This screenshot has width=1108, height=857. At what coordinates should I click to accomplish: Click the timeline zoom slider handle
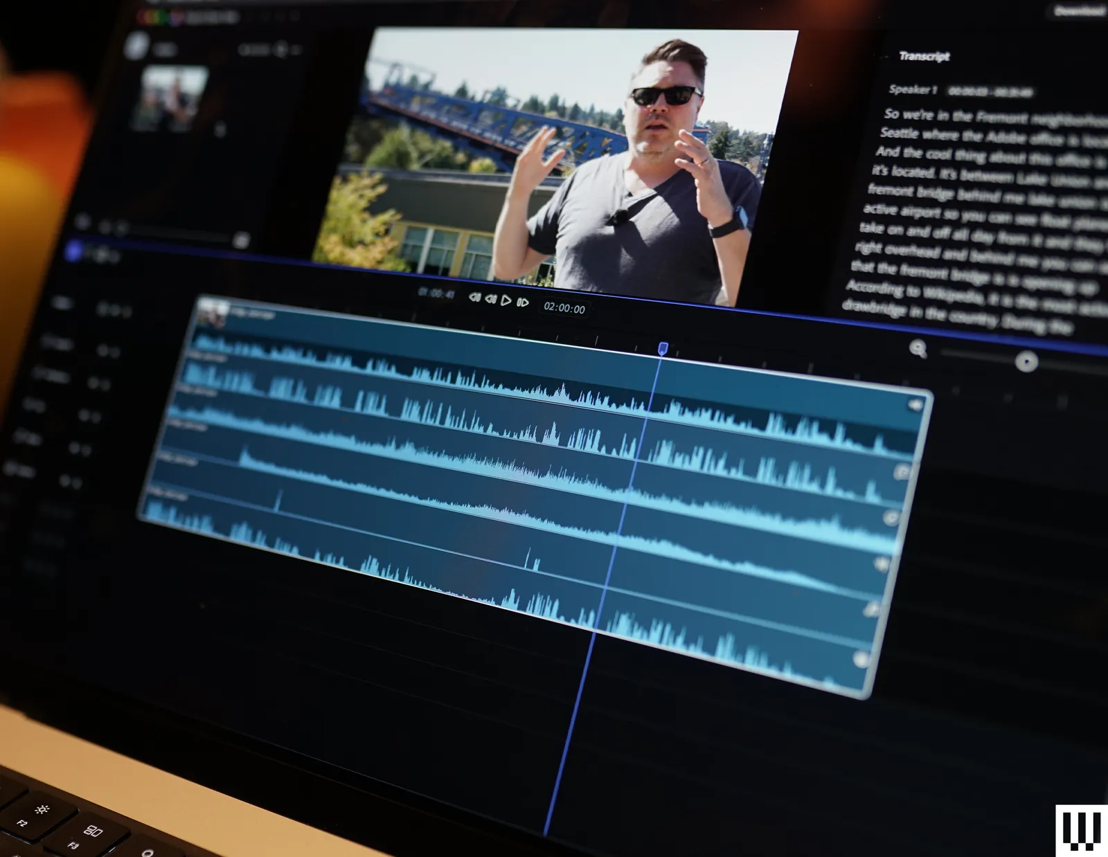click(x=1026, y=361)
